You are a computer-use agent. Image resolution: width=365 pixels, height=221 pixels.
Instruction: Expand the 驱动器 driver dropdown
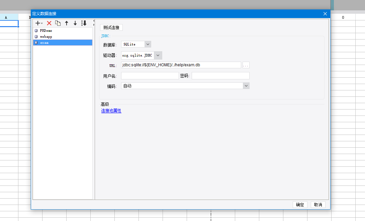pyautogui.click(x=158, y=55)
